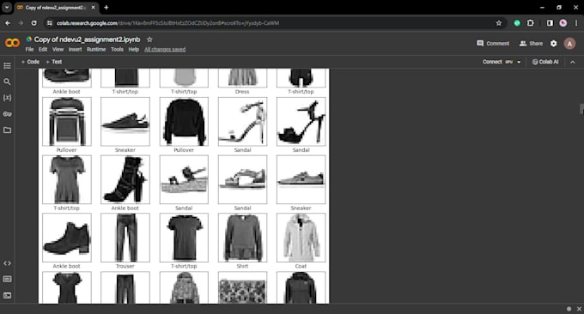Viewport: 584px width, 314px height.
Task: Open the File menu
Action: pos(29,50)
